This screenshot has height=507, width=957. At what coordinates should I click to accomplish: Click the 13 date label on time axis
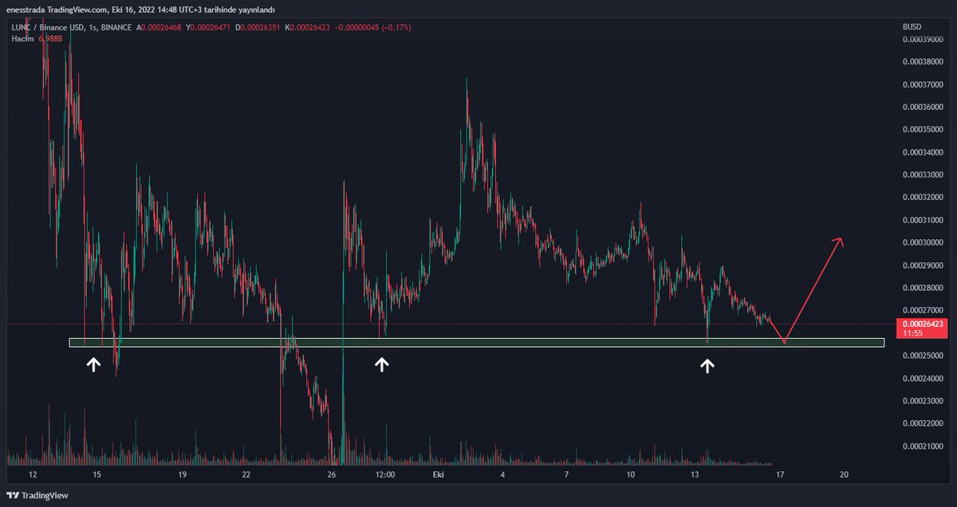point(695,474)
